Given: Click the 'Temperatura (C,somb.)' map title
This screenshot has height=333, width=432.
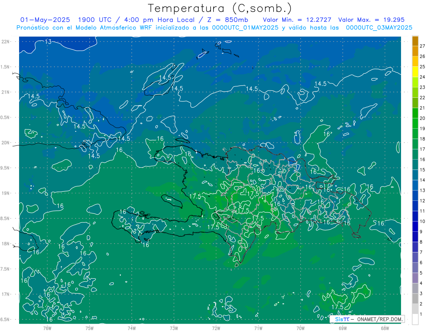Looking at the screenshot, I should [x=220, y=8].
